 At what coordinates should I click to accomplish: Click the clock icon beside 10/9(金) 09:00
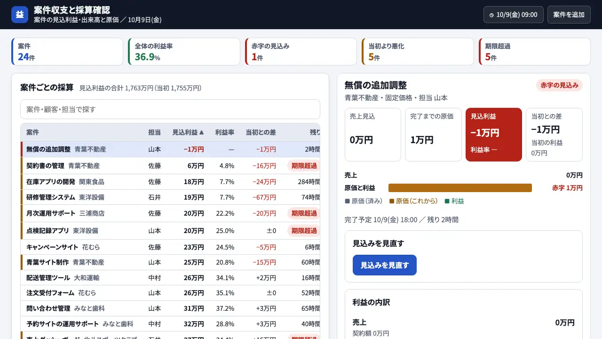point(492,15)
